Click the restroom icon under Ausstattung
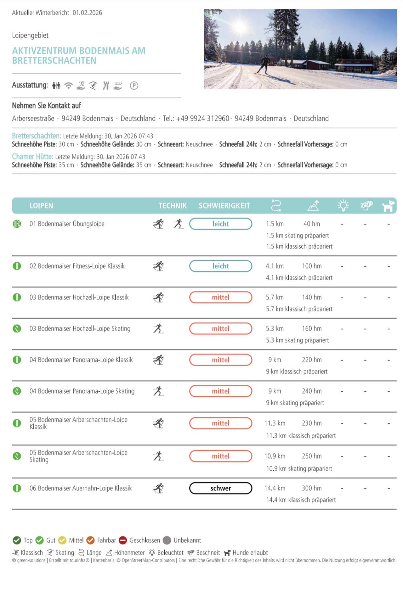The width and height of the screenshot is (403, 604). pos(56,85)
